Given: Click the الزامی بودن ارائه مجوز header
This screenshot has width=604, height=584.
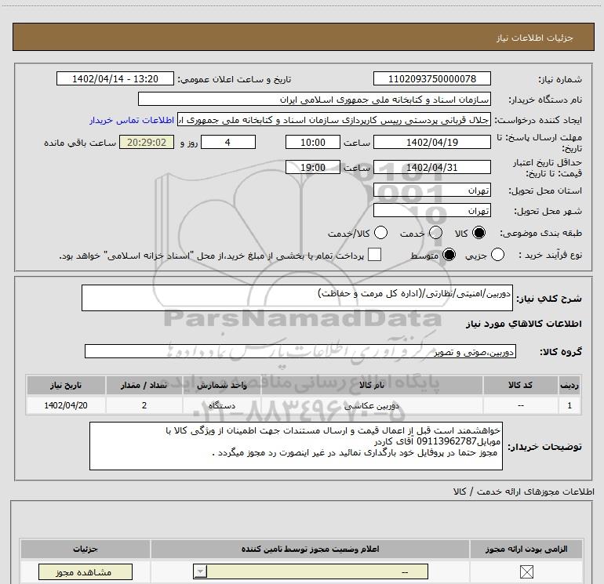Looking at the screenshot, I should [526, 549].
